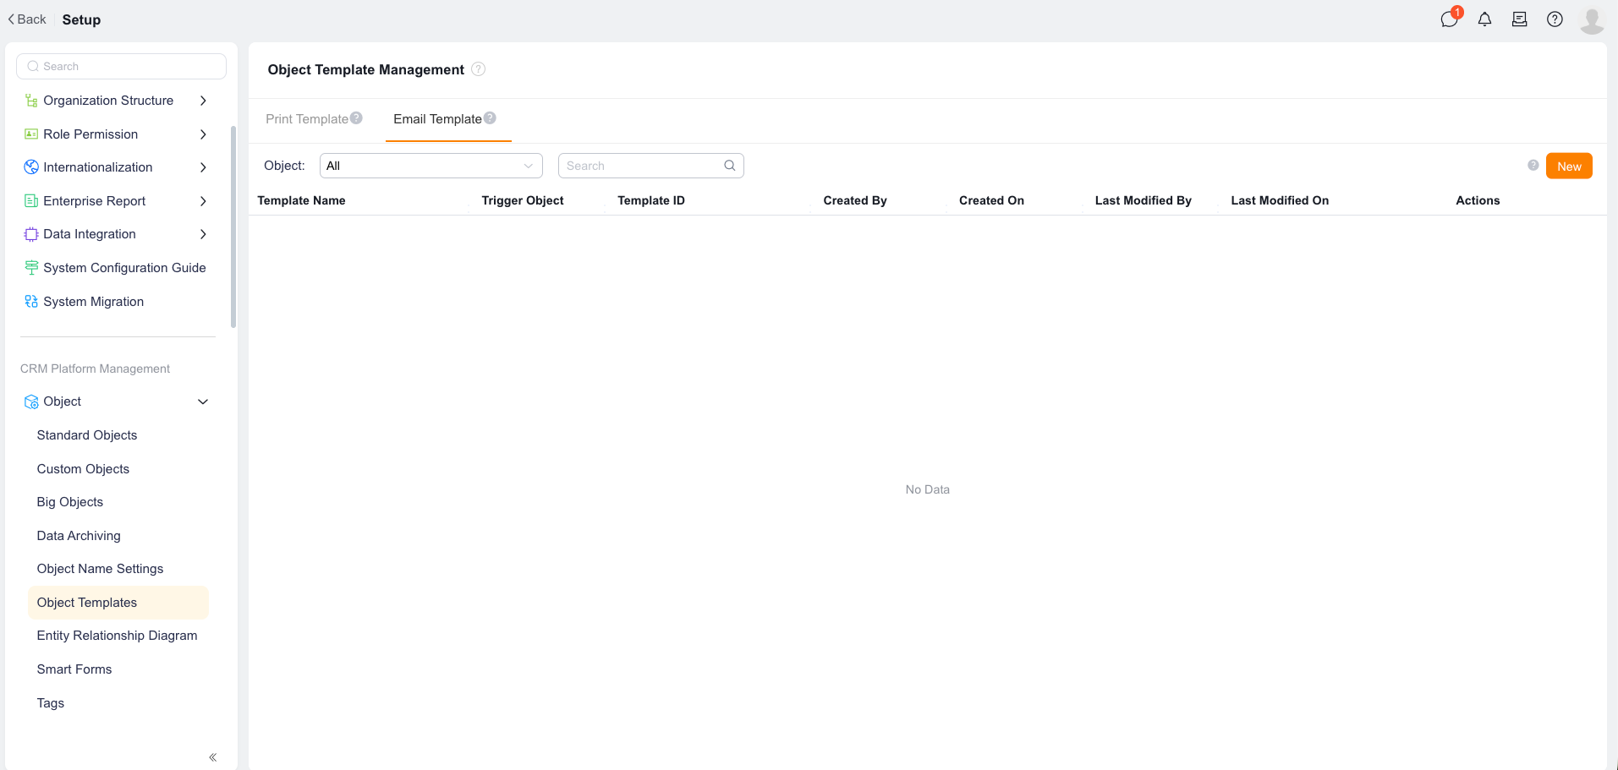Click the Data Integration icon
This screenshot has height=770, width=1618.
[31, 234]
